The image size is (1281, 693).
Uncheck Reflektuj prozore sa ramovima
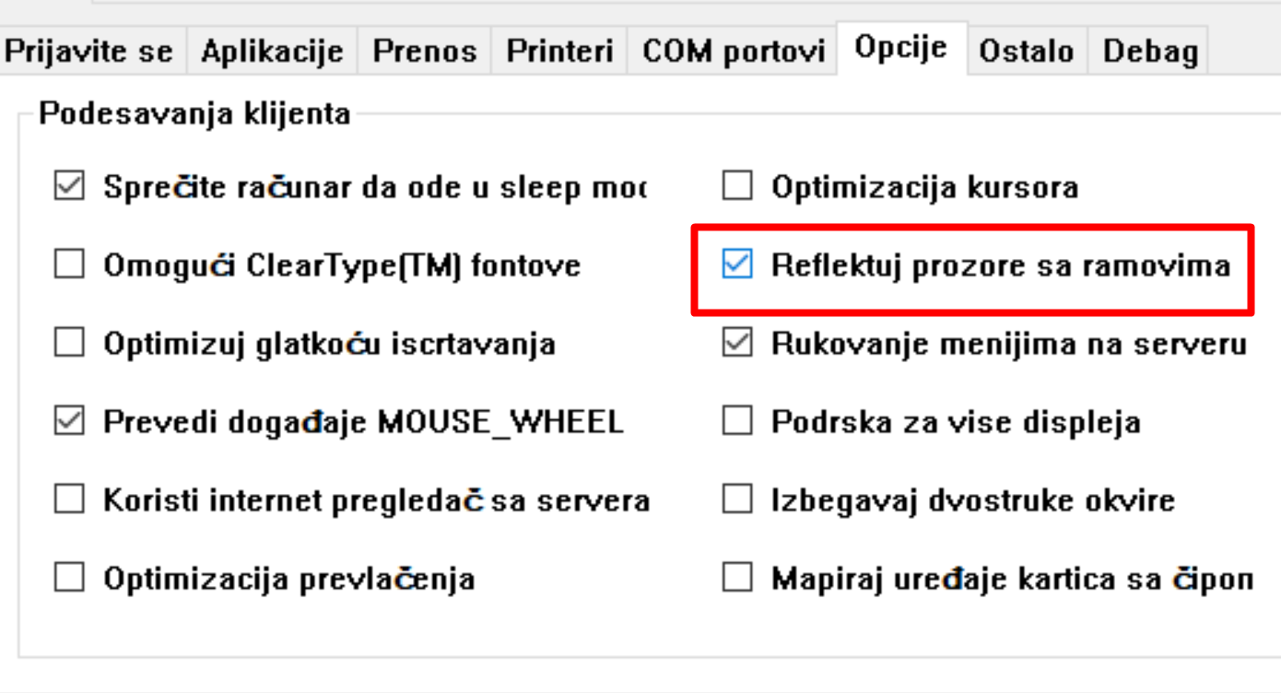(736, 266)
